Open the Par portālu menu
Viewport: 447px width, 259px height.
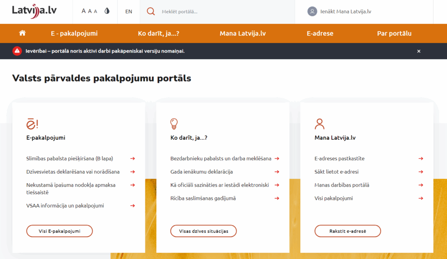pyautogui.click(x=394, y=33)
